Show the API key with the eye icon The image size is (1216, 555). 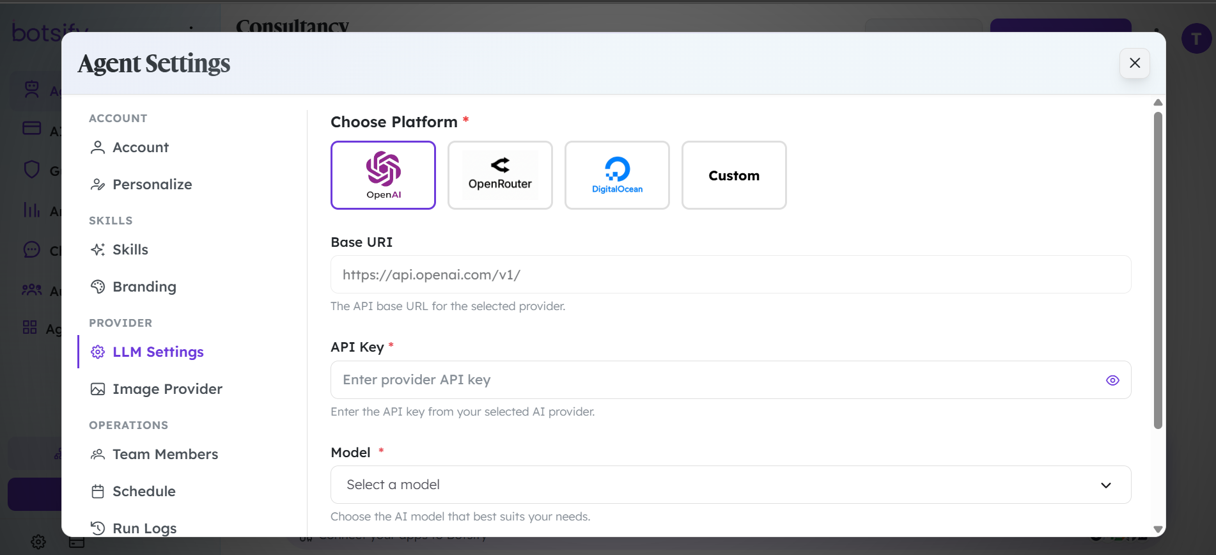[x=1112, y=380]
